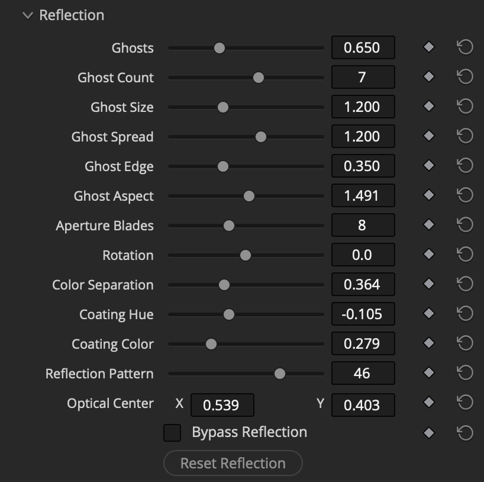Reset the Bypass Reflection setting
Screen dimensions: 484x482
tap(465, 433)
